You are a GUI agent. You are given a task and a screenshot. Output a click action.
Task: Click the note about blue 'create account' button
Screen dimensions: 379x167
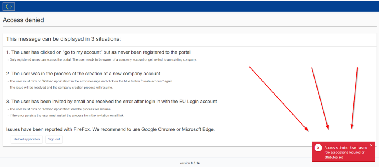90,81
